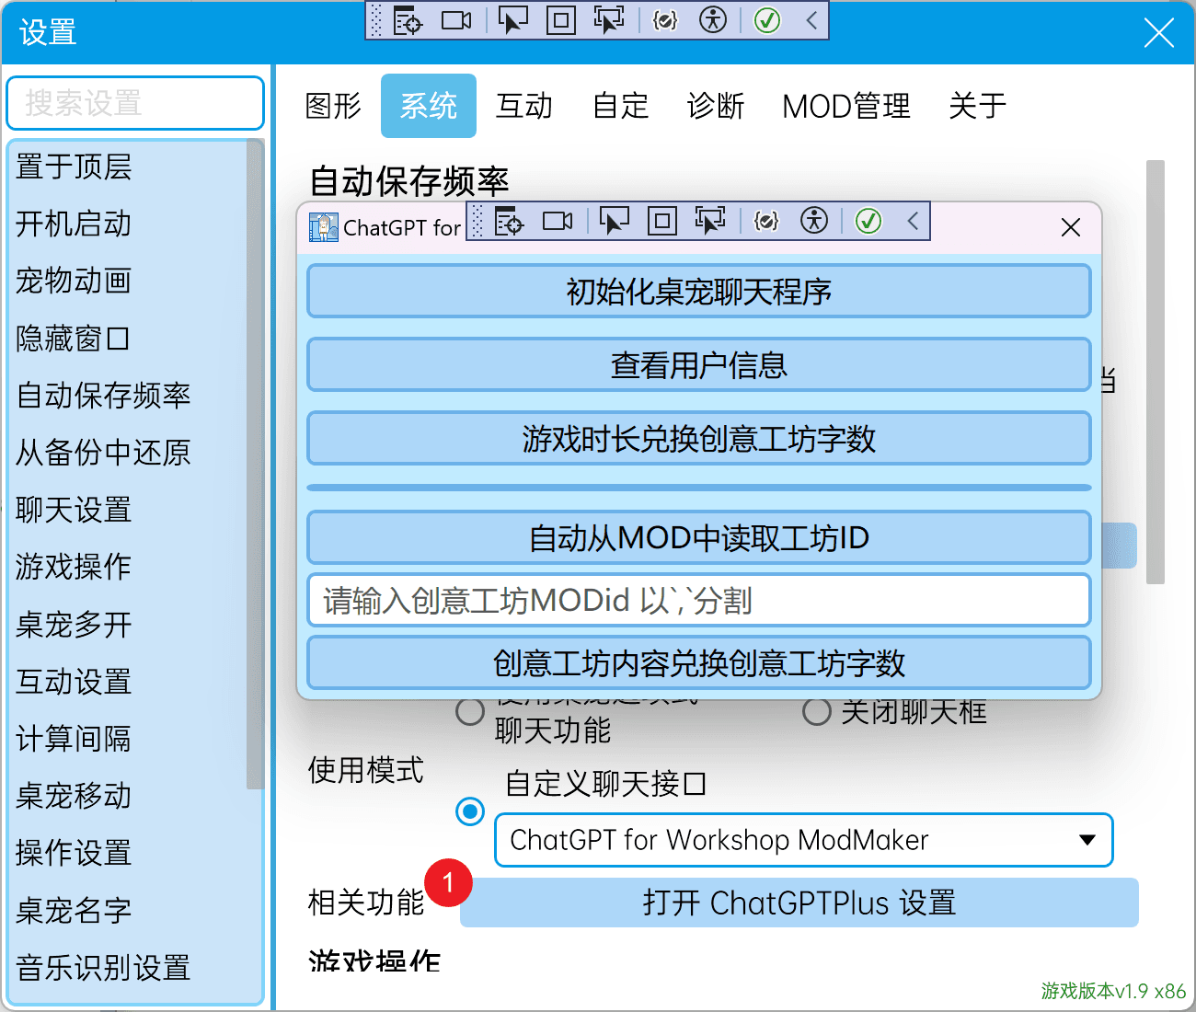
Task: Click the 自动从MOD中读取工坊ID button
Action: click(699, 538)
